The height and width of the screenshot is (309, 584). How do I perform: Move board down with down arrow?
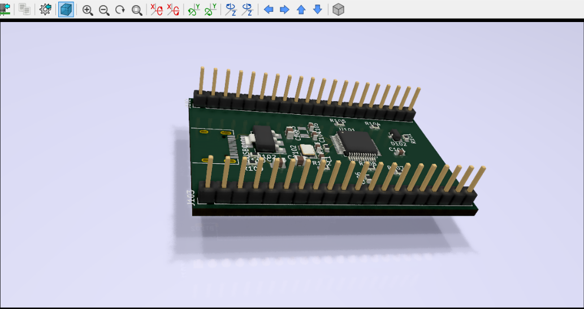click(x=317, y=10)
